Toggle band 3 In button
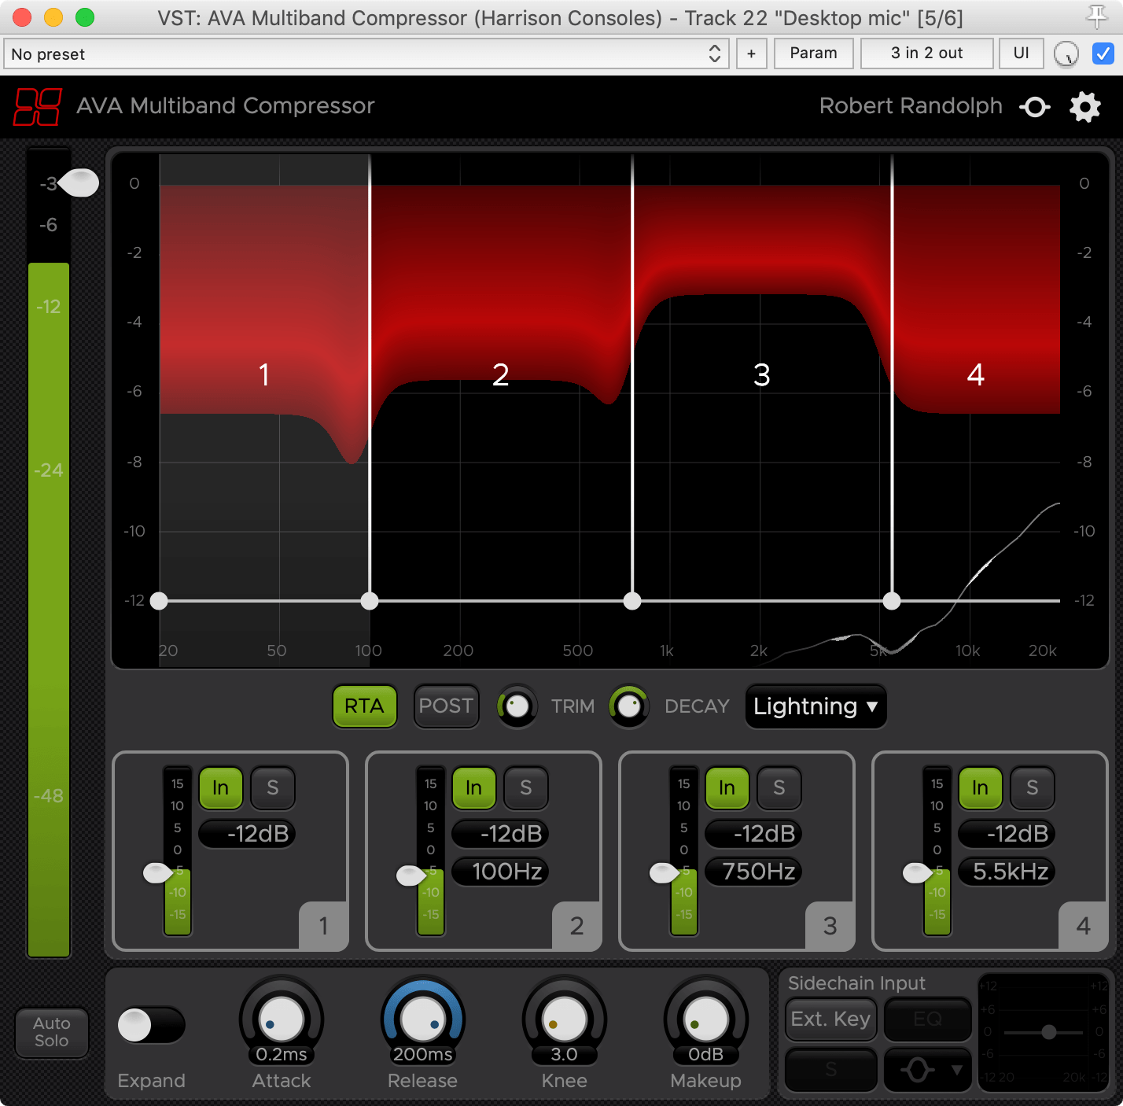The image size is (1123, 1106). 727,787
